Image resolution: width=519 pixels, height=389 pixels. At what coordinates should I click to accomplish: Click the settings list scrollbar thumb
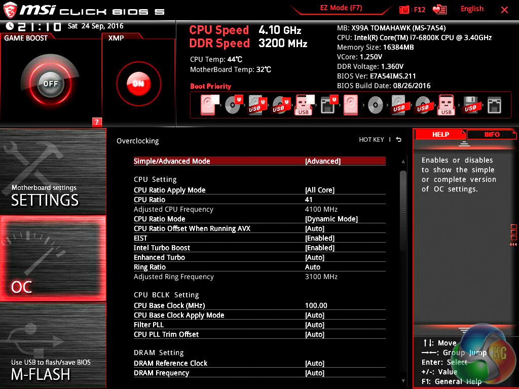click(403, 211)
